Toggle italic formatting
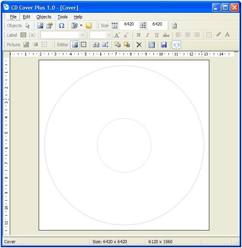The width and height of the screenshot is (242, 248). (148, 35)
